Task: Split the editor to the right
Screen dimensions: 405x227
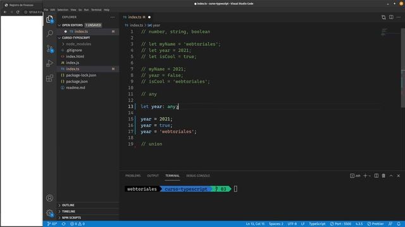Action: click(391, 17)
